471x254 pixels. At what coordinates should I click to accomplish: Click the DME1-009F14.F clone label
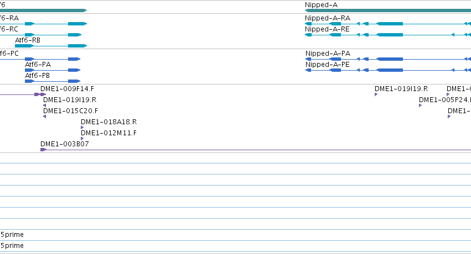tap(68, 89)
